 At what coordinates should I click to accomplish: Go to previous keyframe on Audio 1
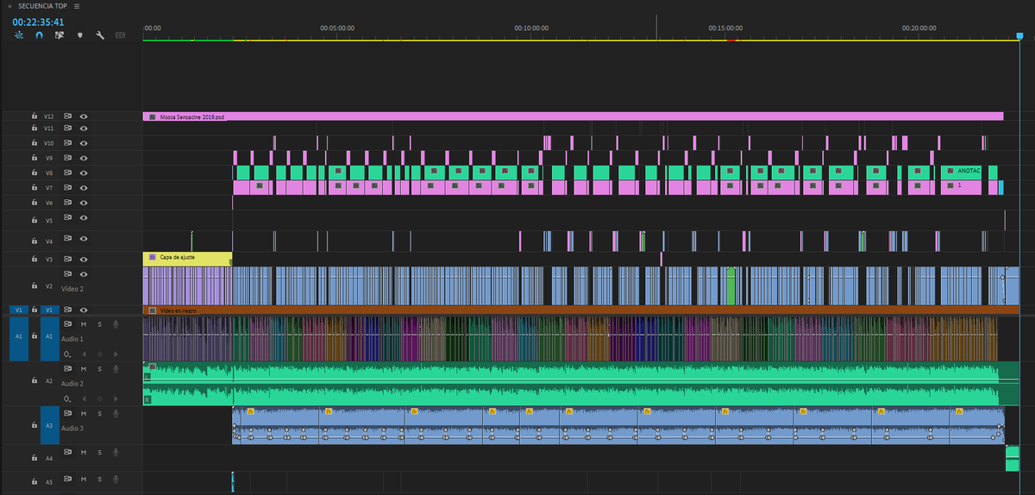[x=85, y=354]
